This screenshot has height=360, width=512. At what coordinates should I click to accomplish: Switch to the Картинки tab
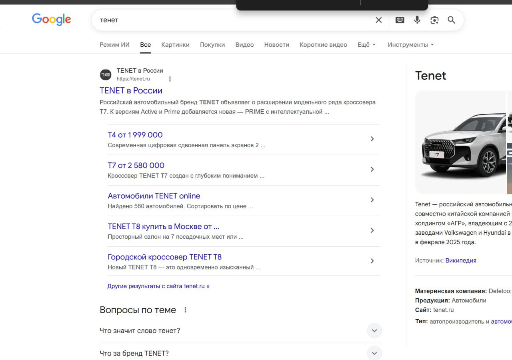coord(175,45)
